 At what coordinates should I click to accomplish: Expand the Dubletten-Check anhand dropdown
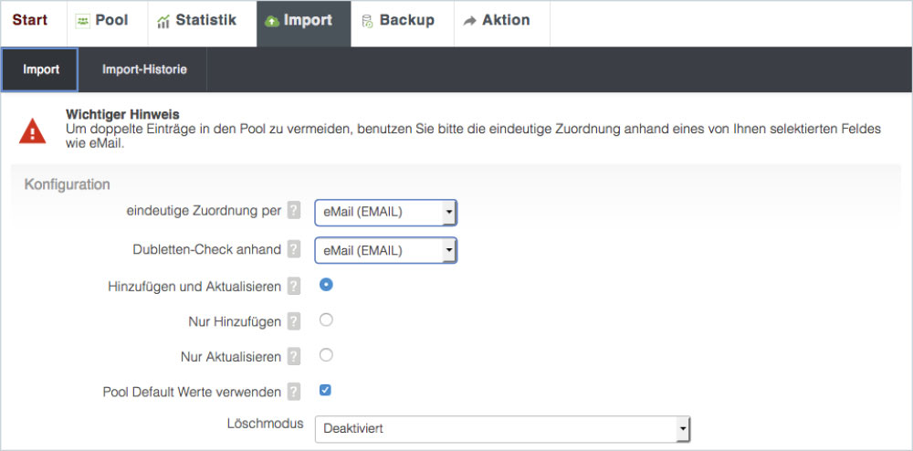[x=385, y=250]
